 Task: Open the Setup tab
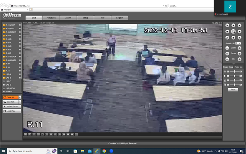(85, 18)
